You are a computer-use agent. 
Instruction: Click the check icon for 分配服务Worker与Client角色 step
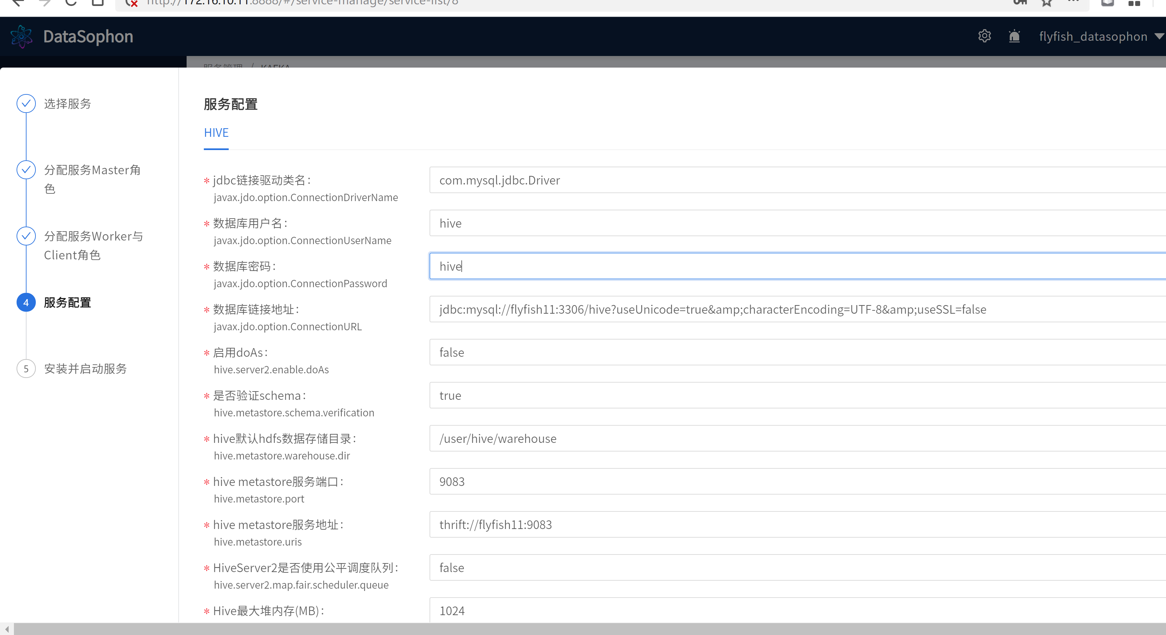[26, 236]
